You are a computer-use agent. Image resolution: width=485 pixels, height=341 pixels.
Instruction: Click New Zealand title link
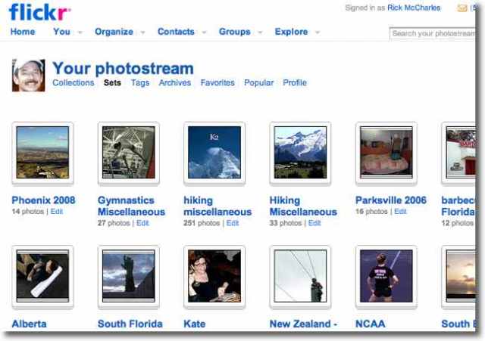[x=303, y=324]
